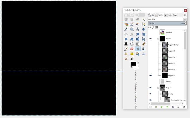Toggle visibility eye of Party #1 group

(150, 88)
